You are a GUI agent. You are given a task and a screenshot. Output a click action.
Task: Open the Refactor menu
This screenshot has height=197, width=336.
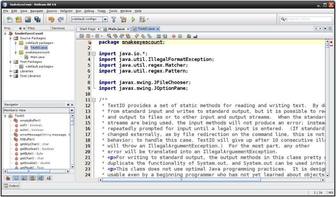point(66,11)
